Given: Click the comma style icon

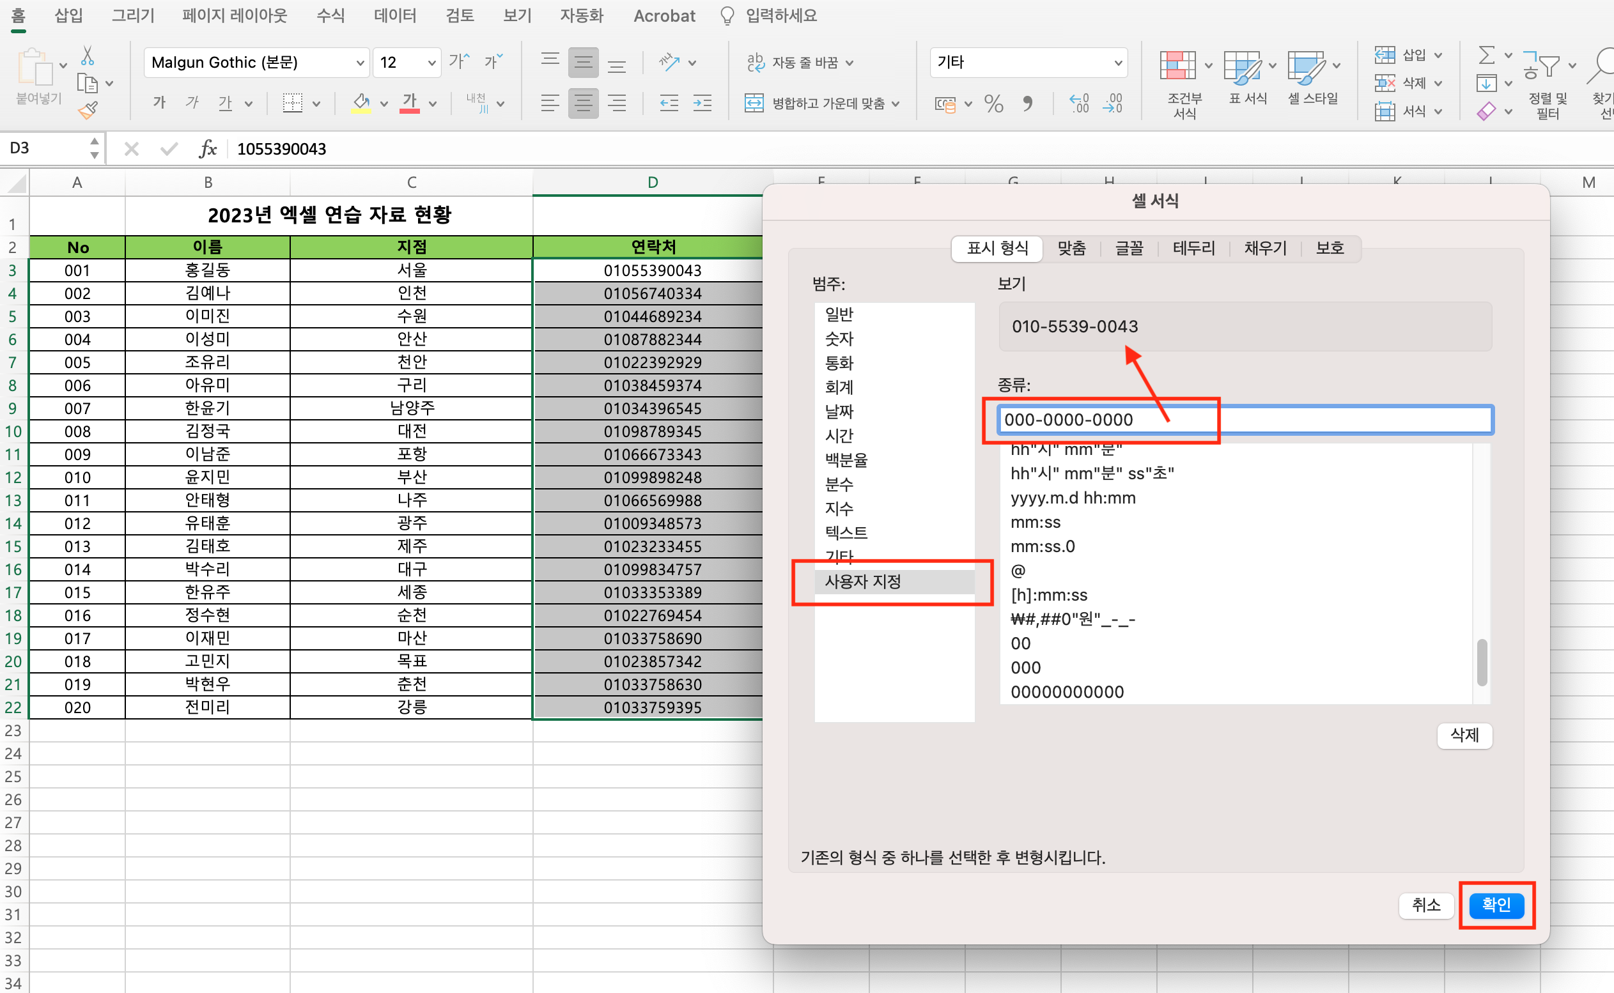Looking at the screenshot, I should click(1027, 103).
